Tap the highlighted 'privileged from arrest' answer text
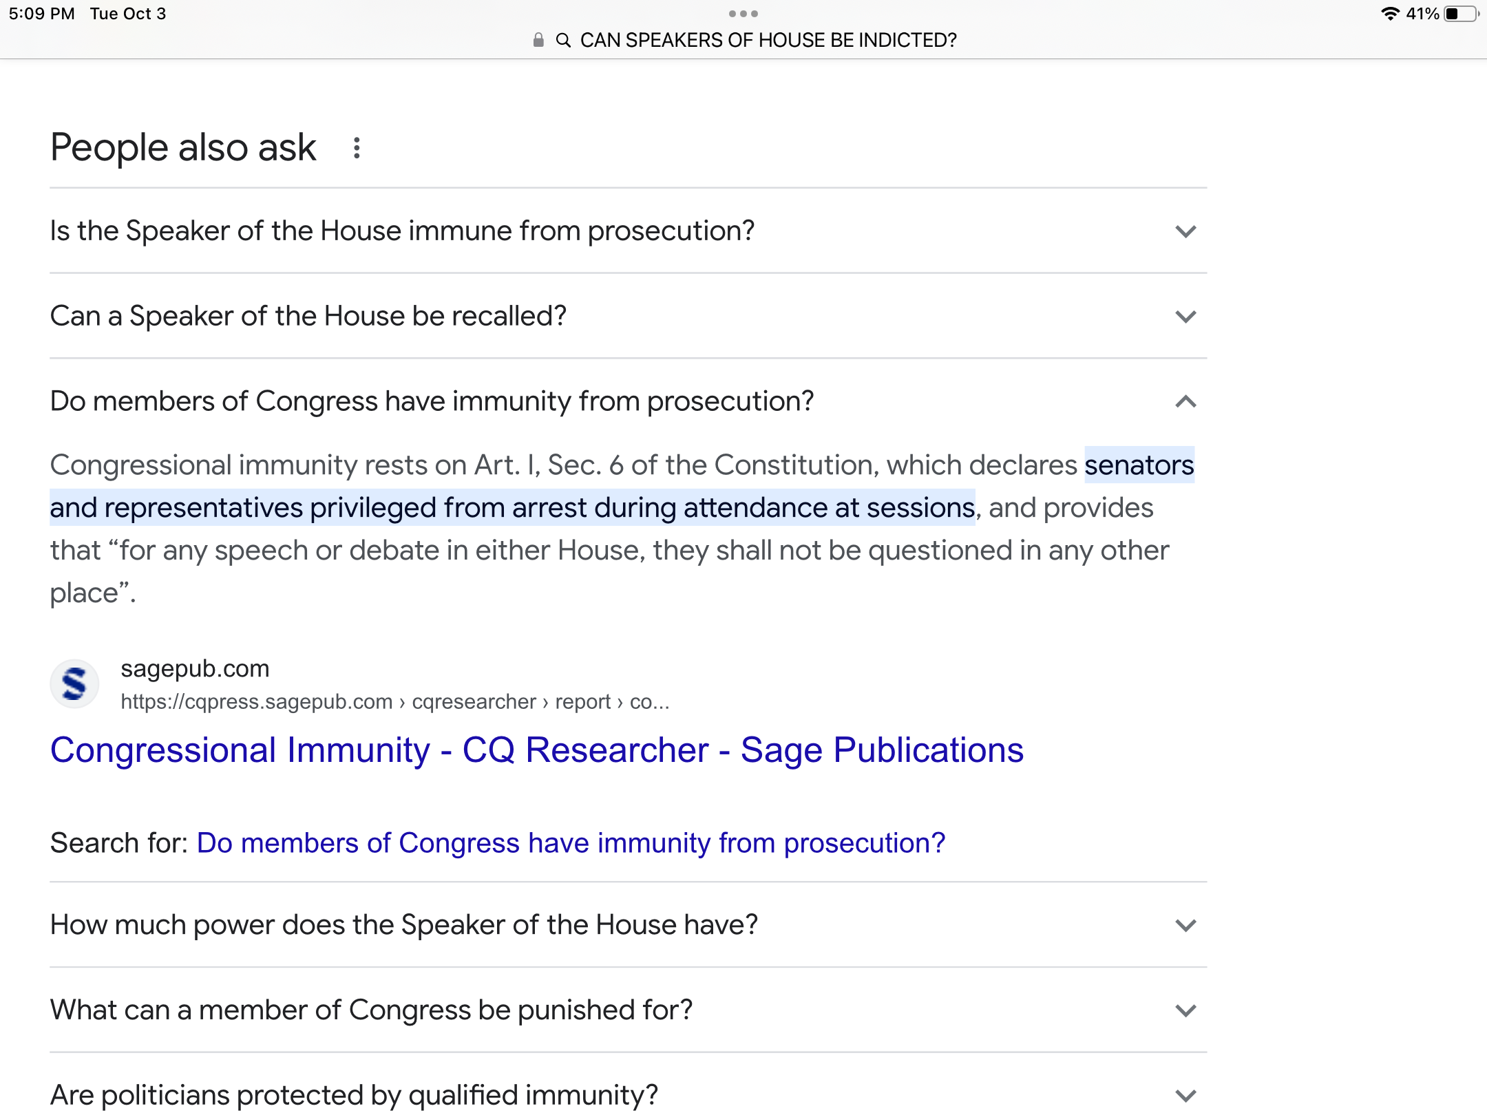 pyautogui.click(x=512, y=508)
